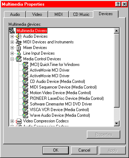The height and width of the screenshot is (158, 129).
Task: Select Mixer Devices label
Action: [35, 48]
